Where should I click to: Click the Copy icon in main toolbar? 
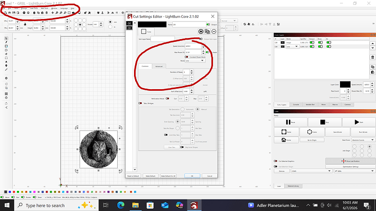(38, 13)
